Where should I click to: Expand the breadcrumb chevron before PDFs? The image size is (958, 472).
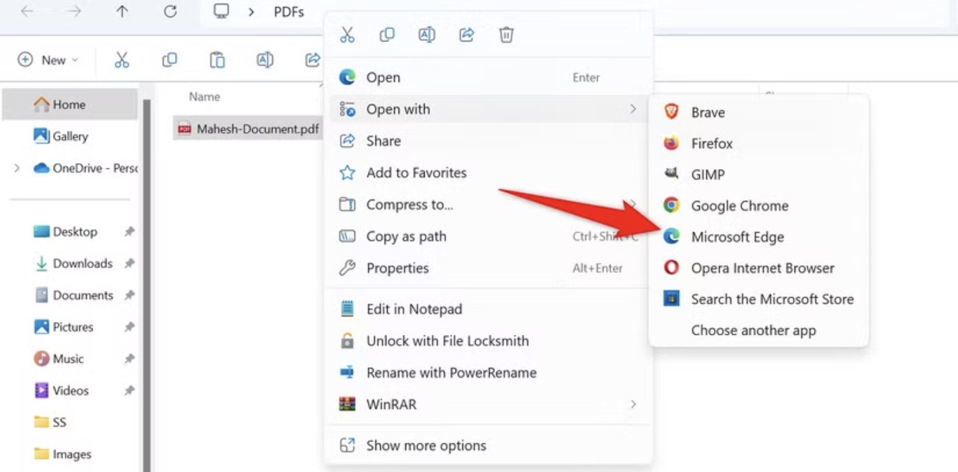point(252,12)
